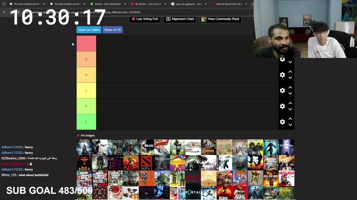
Task: Share tier list on Twitter
Action: click(89, 30)
